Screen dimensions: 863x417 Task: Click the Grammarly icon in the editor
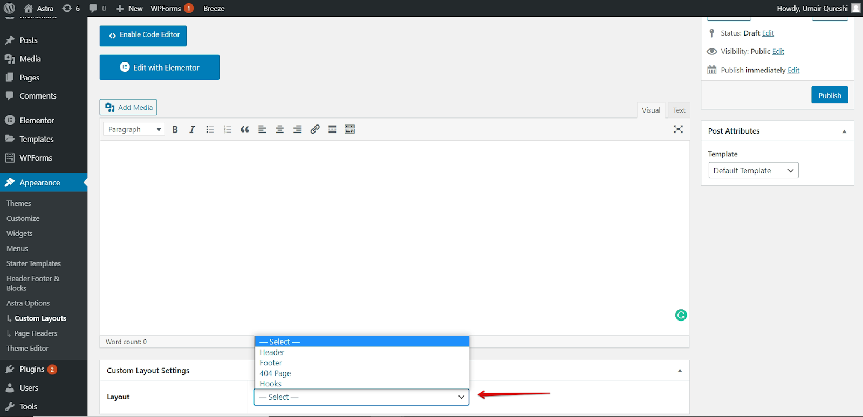point(681,315)
